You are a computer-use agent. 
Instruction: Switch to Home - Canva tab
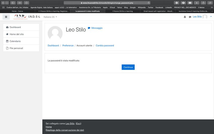(x=17, y=11)
